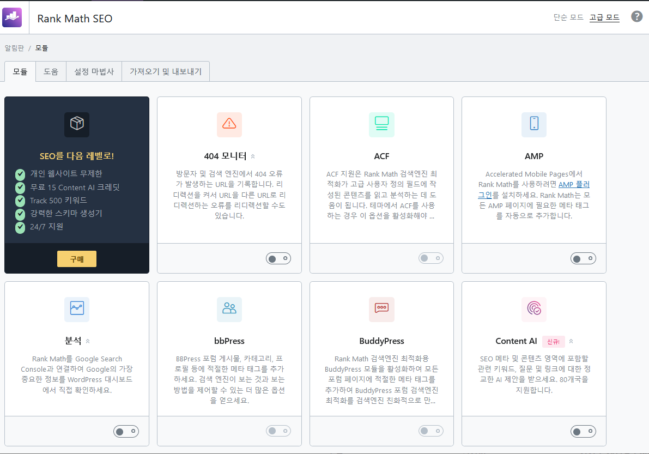
Task: Click the checkmark beside 개인 웹사이트 무제한
Action: [20, 174]
